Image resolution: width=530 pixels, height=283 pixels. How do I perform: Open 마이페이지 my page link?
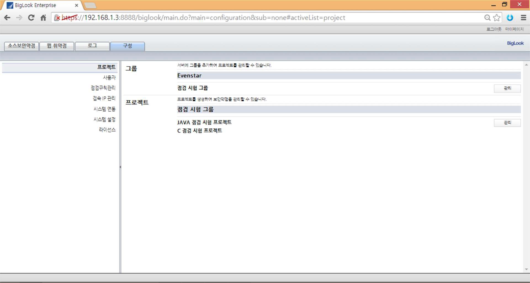tap(514, 29)
